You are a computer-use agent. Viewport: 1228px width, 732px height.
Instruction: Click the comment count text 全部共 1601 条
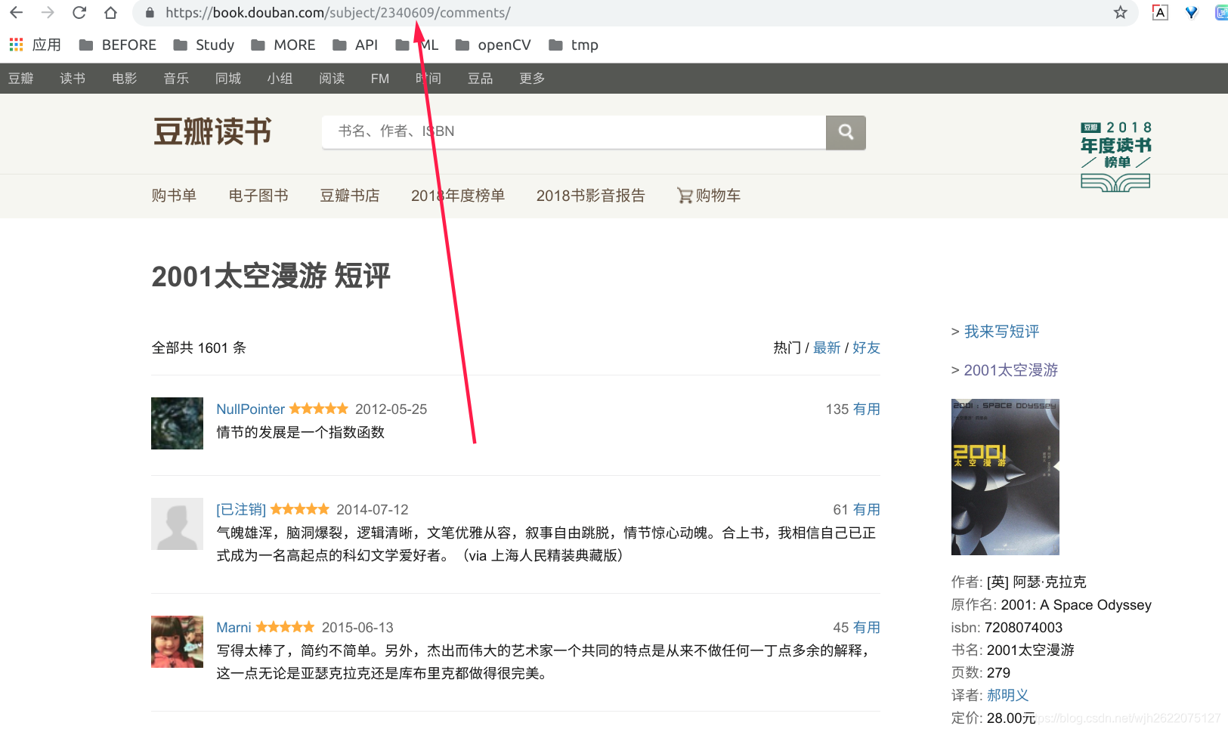199,347
